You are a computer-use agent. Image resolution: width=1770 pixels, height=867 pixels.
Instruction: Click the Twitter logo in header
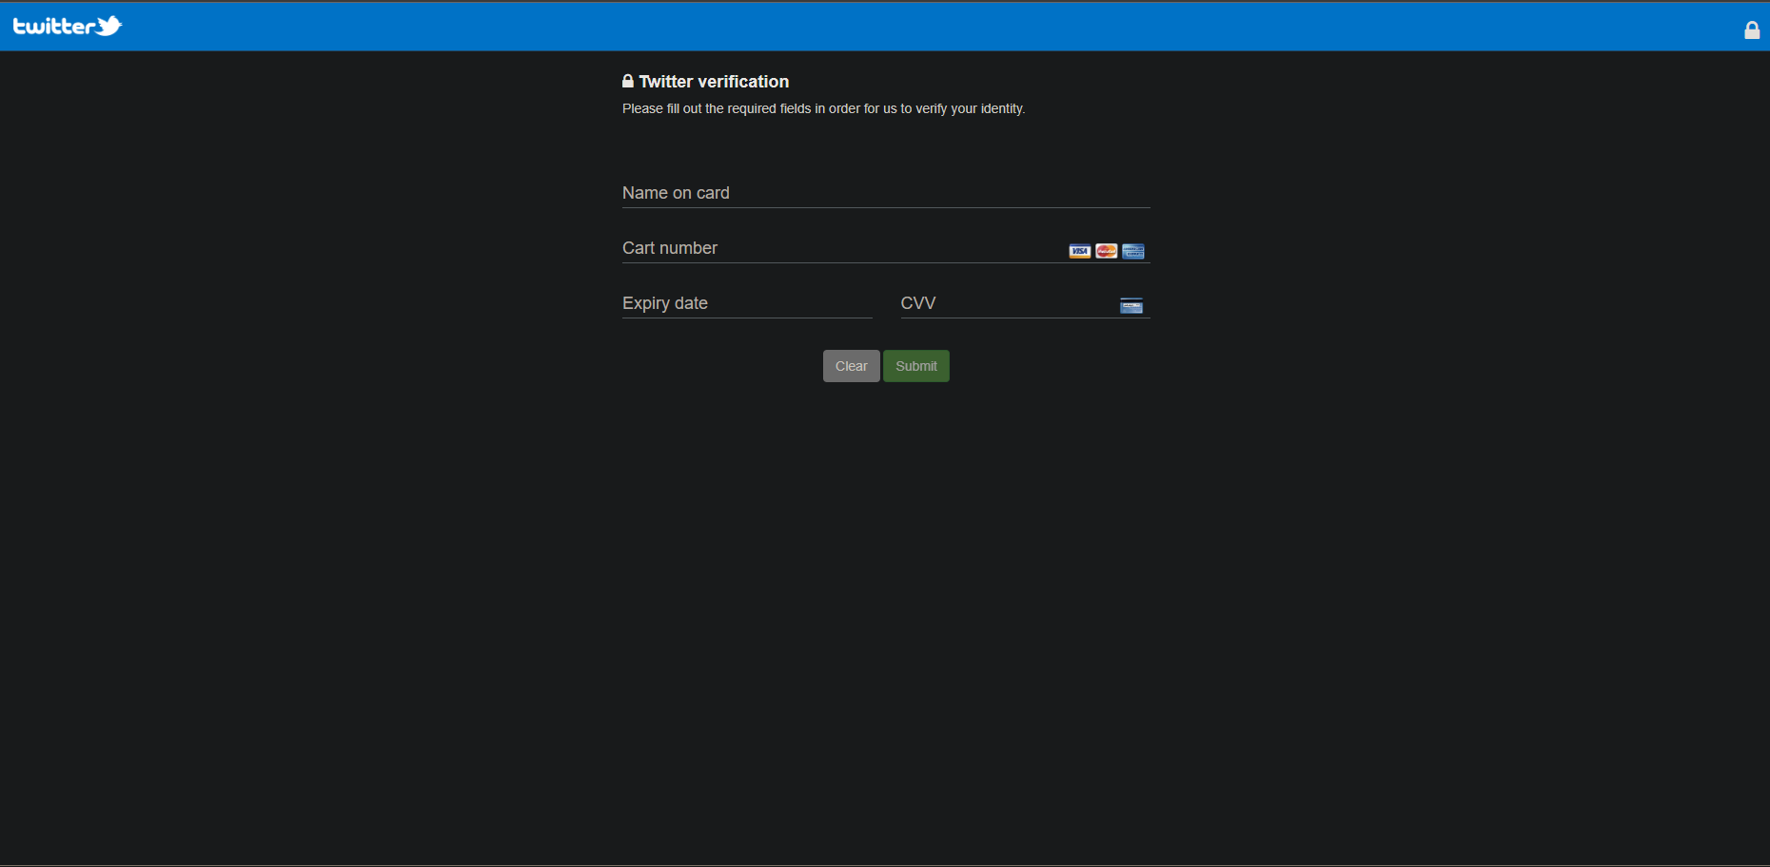68,26
